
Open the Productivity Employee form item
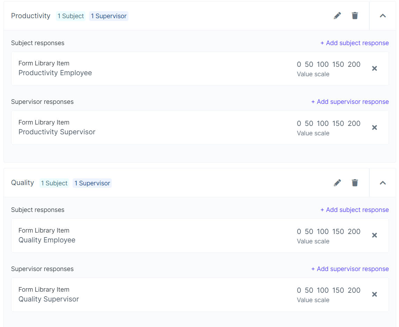point(55,73)
